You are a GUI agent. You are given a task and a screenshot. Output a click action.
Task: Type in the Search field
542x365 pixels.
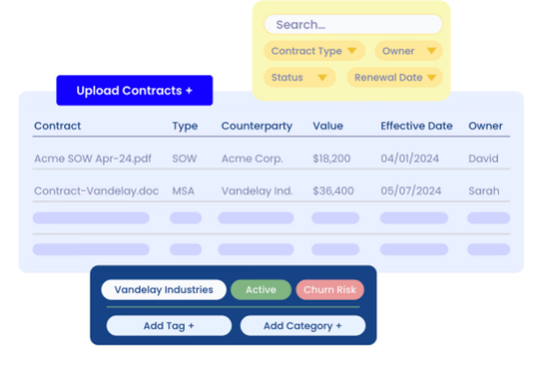pos(353,25)
